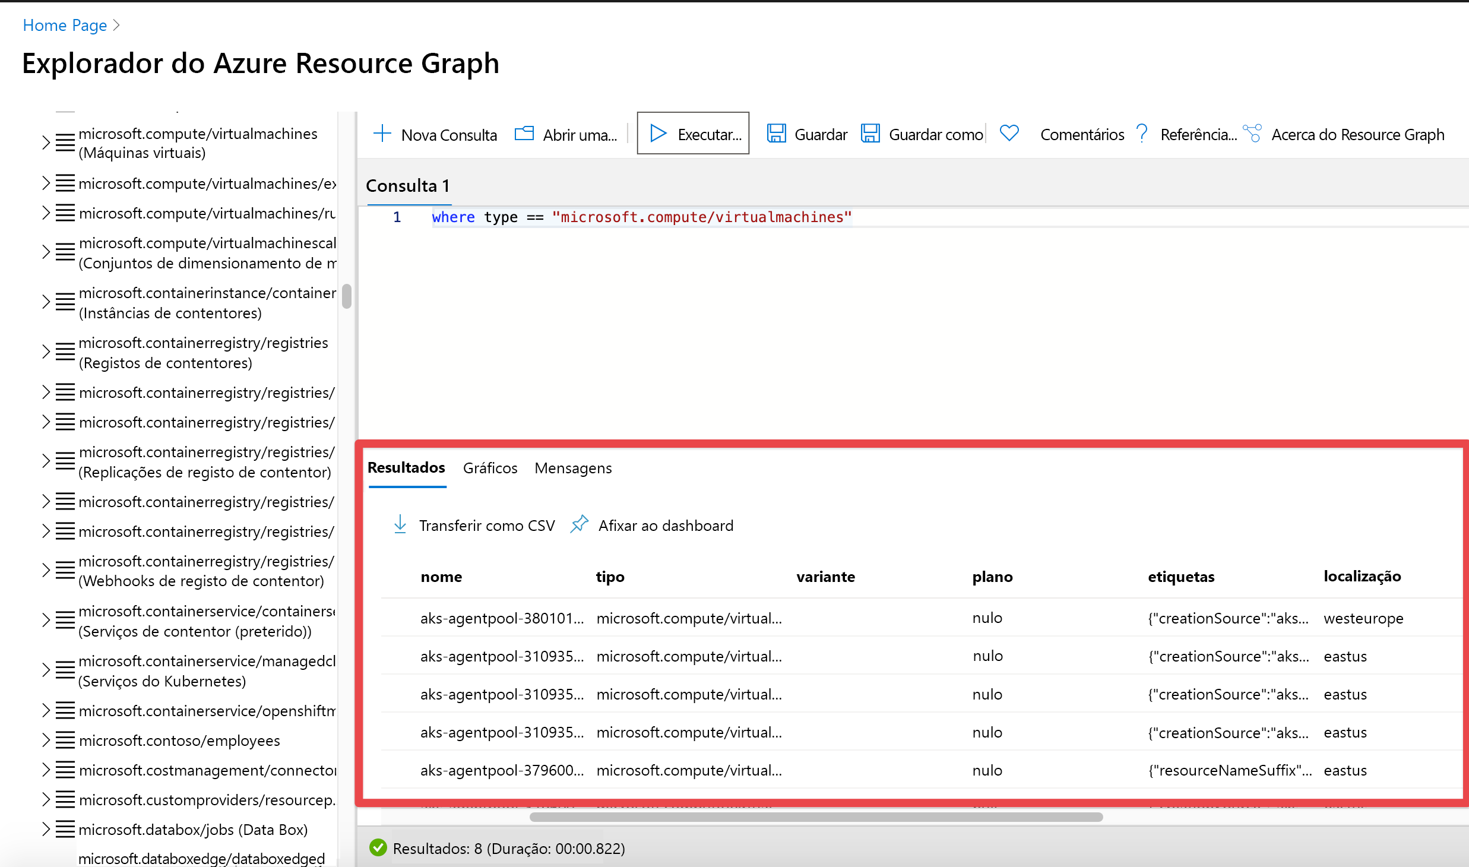
Task: Select the aks-agentpool-380101... row name
Action: (502, 618)
